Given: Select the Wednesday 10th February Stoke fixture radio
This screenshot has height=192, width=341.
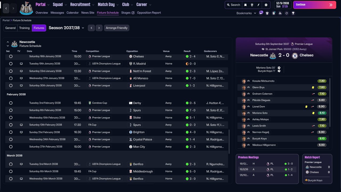Looking at the screenshot, I should tap(11, 118).
